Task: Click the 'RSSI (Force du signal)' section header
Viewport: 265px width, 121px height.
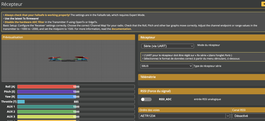Action: point(201,91)
